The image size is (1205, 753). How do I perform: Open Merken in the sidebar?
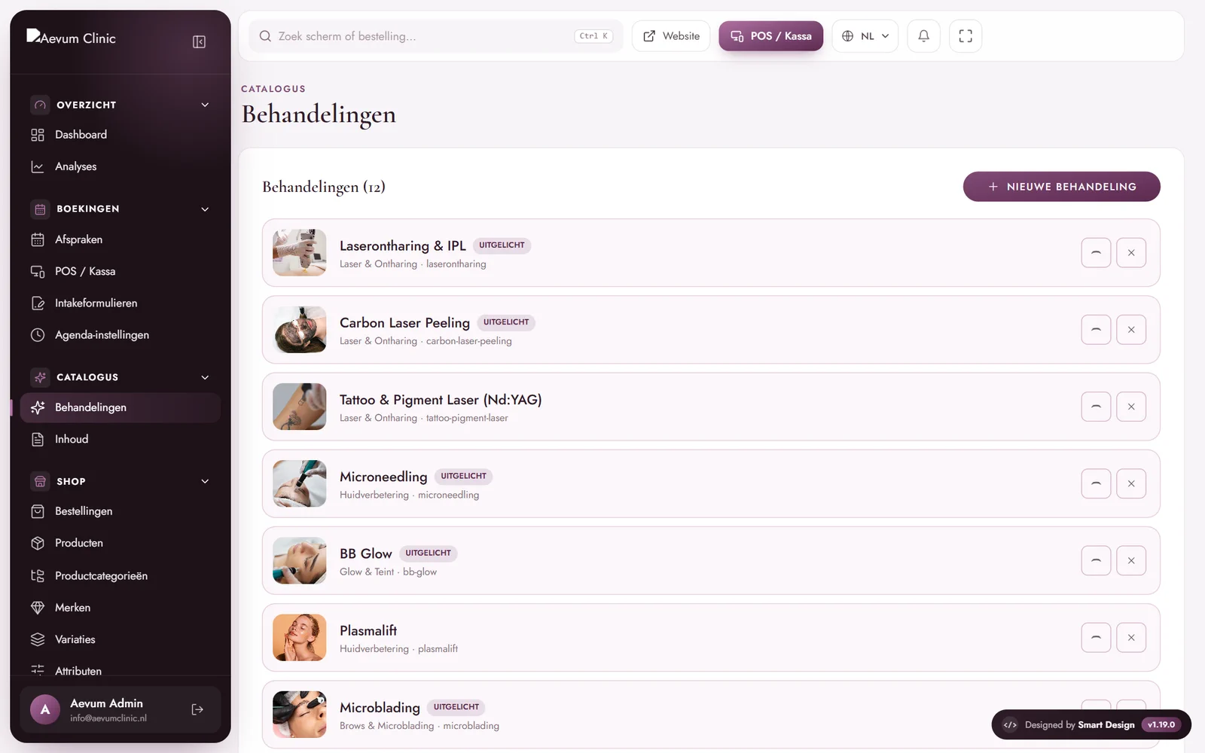tap(120, 608)
